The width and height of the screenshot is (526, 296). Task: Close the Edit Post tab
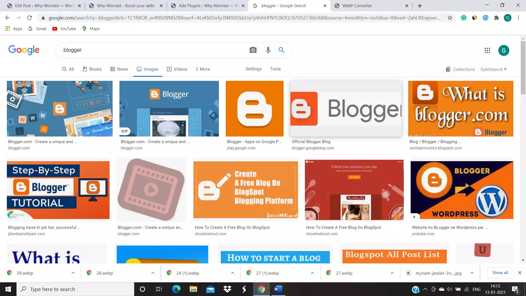[x=79, y=6]
